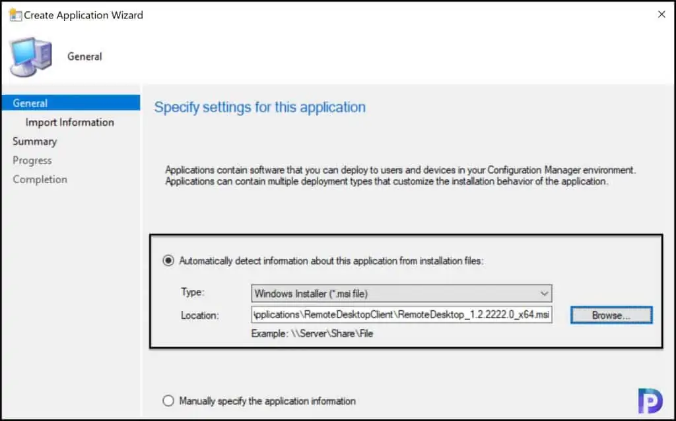Close the Create Application Wizard window
676x421 pixels.
click(x=661, y=14)
